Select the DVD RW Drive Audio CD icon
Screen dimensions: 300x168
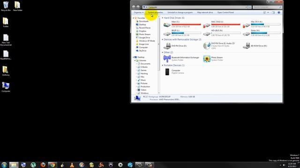207,46
